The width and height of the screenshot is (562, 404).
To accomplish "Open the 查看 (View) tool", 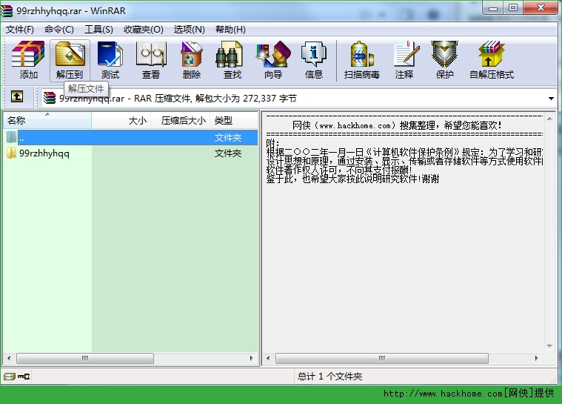I will 151,60.
